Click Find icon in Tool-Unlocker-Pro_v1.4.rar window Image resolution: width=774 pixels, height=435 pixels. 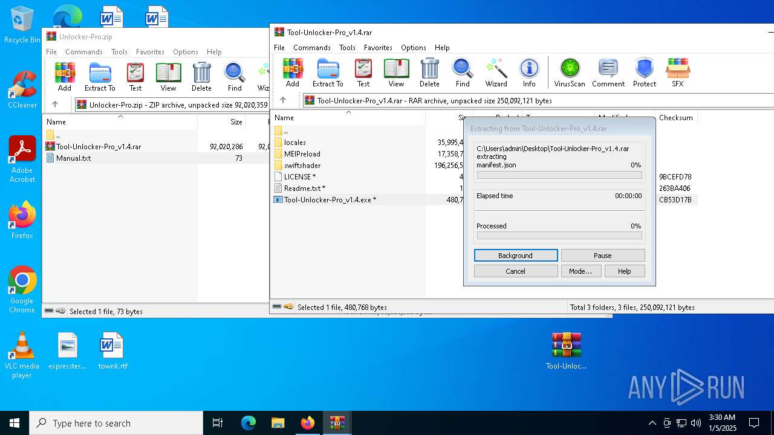(463, 73)
